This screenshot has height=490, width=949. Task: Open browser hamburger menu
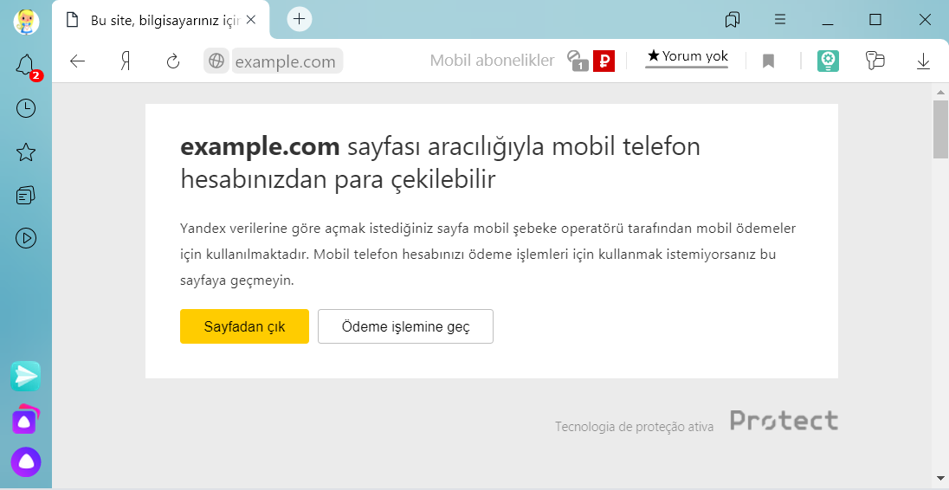(780, 20)
